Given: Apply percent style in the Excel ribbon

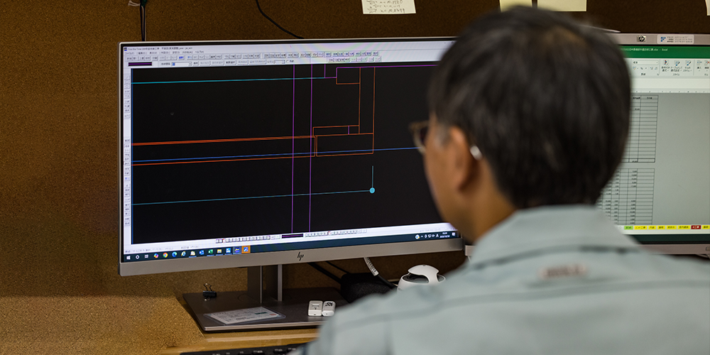Looking at the screenshot, I should (x=642, y=68).
